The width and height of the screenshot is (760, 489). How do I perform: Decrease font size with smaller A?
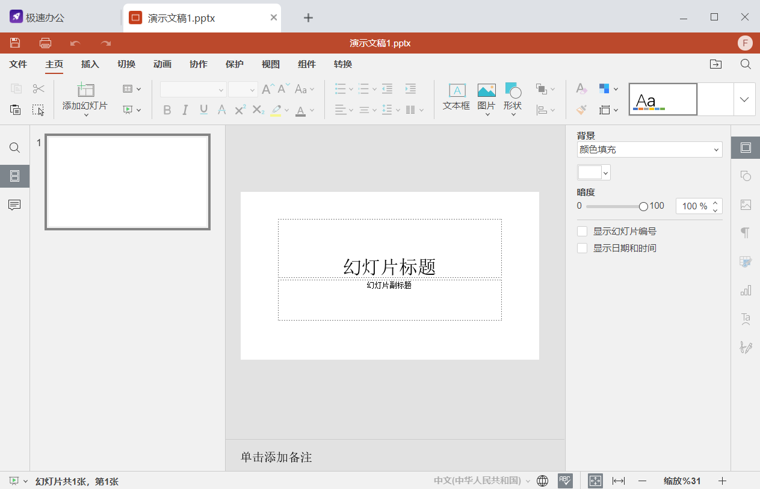[283, 89]
